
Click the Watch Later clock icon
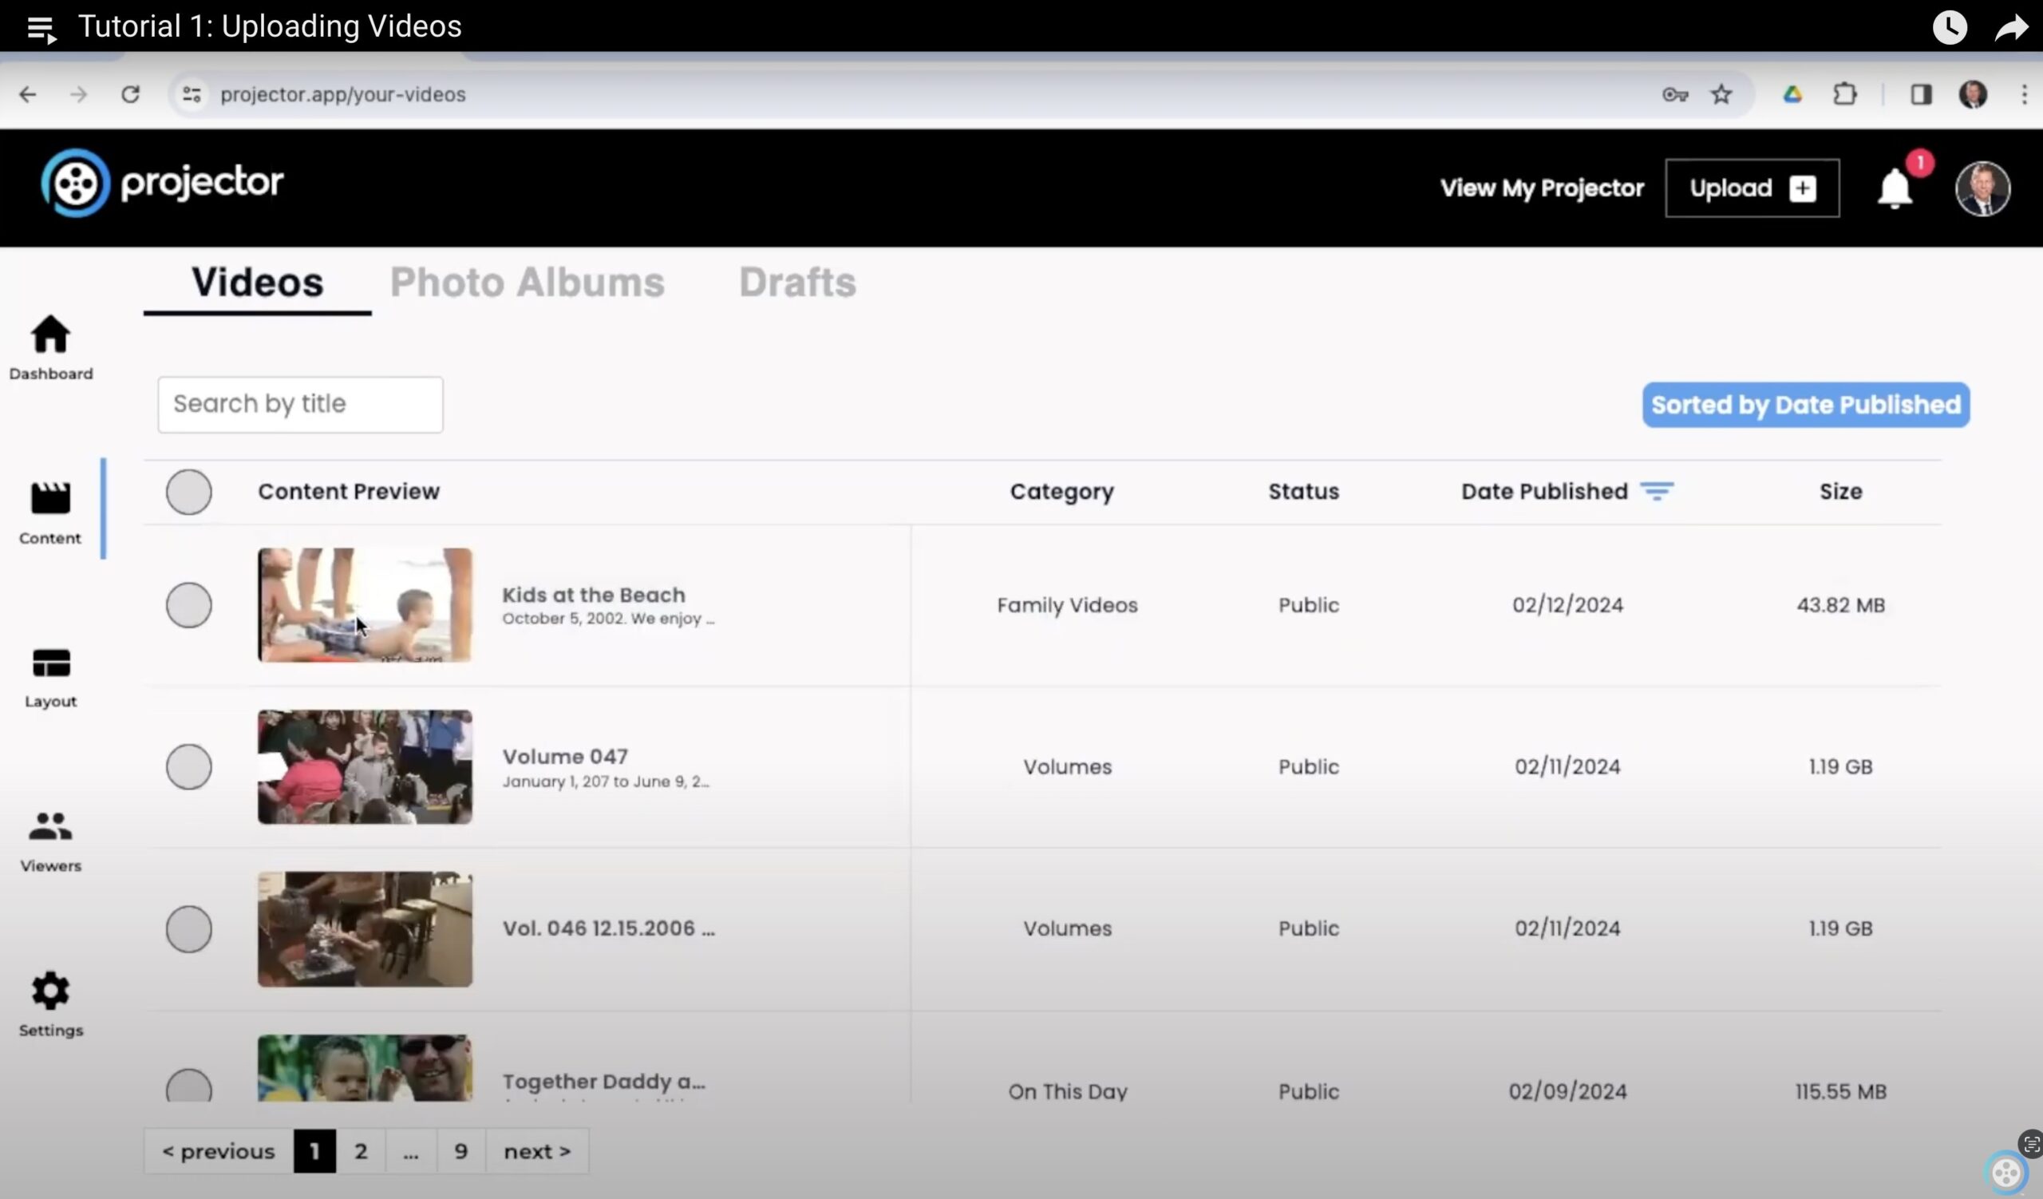pyautogui.click(x=1949, y=28)
